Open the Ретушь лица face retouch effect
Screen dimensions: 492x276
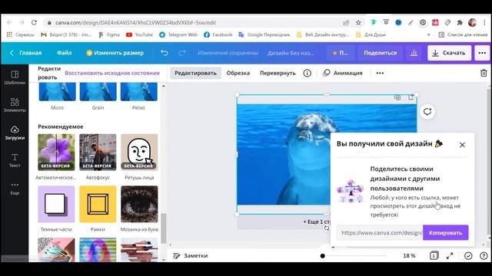139,153
